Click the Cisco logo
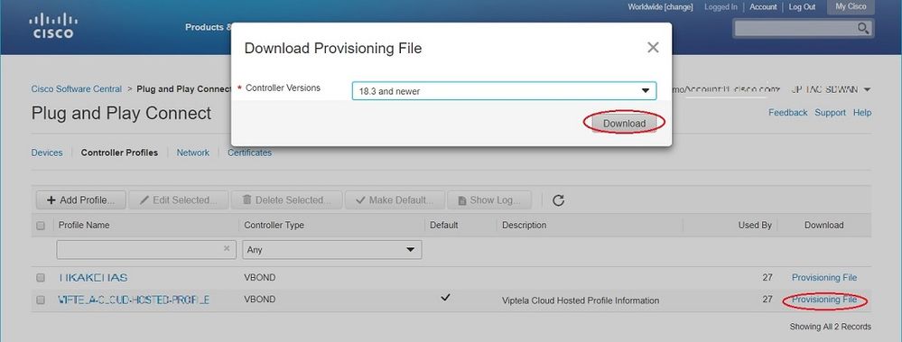 (53, 26)
